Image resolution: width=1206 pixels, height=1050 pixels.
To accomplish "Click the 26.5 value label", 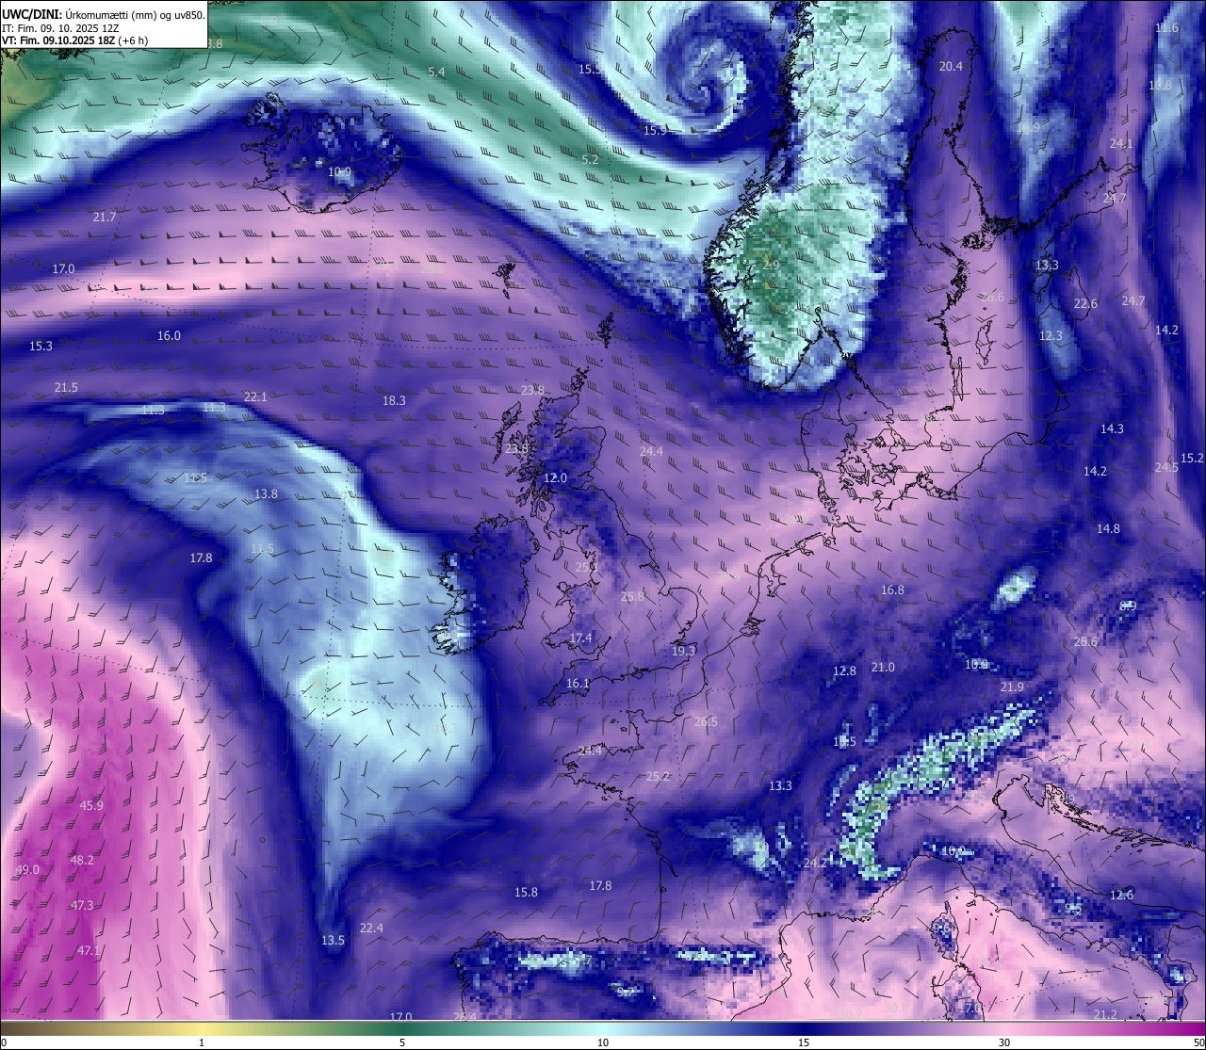I will 706,721.
